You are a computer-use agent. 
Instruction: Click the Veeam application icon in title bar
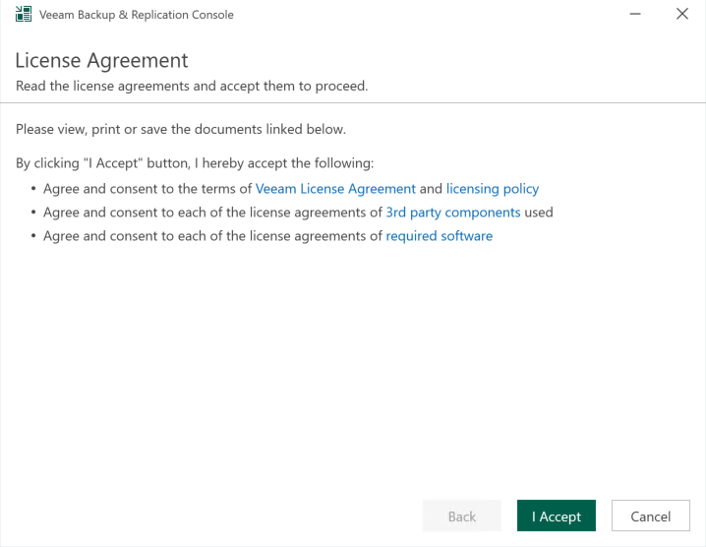coord(21,15)
